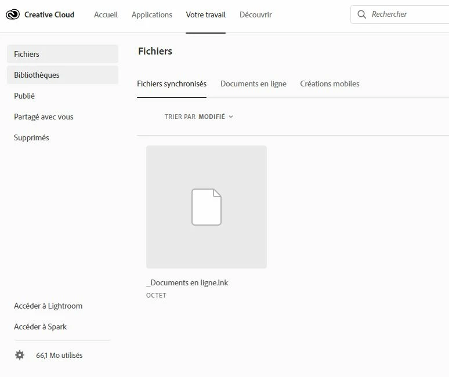The image size is (449, 377).
Task: Switch to the Applications tab
Action: (152, 14)
